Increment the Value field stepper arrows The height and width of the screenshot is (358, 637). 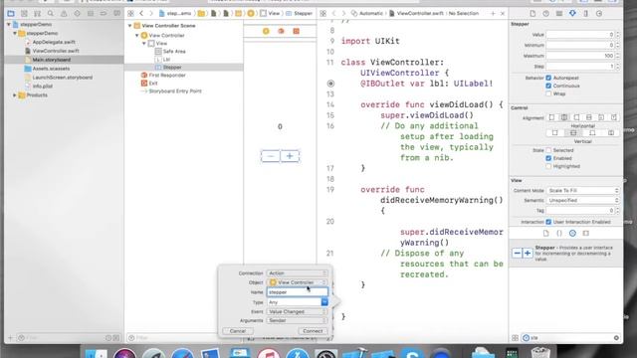click(x=617, y=33)
